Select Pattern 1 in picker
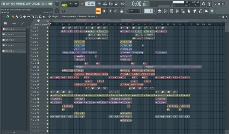229x134 pixels. [14, 29]
